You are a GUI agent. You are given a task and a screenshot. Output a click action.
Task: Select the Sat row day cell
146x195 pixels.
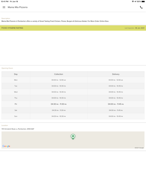point(16,110)
